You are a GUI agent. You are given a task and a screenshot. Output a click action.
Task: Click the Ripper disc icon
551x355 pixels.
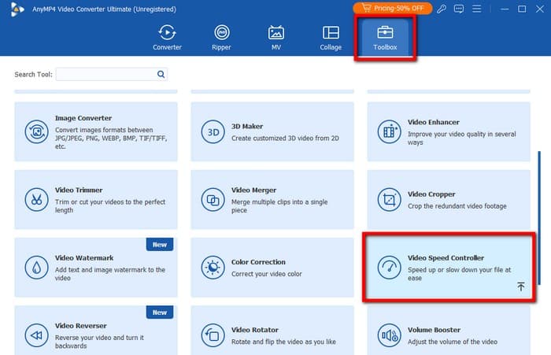pyautogui.click(x=222, y=32)
